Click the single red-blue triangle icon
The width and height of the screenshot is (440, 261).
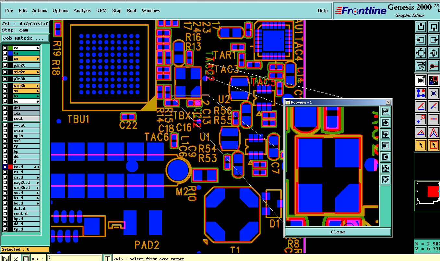421,132
